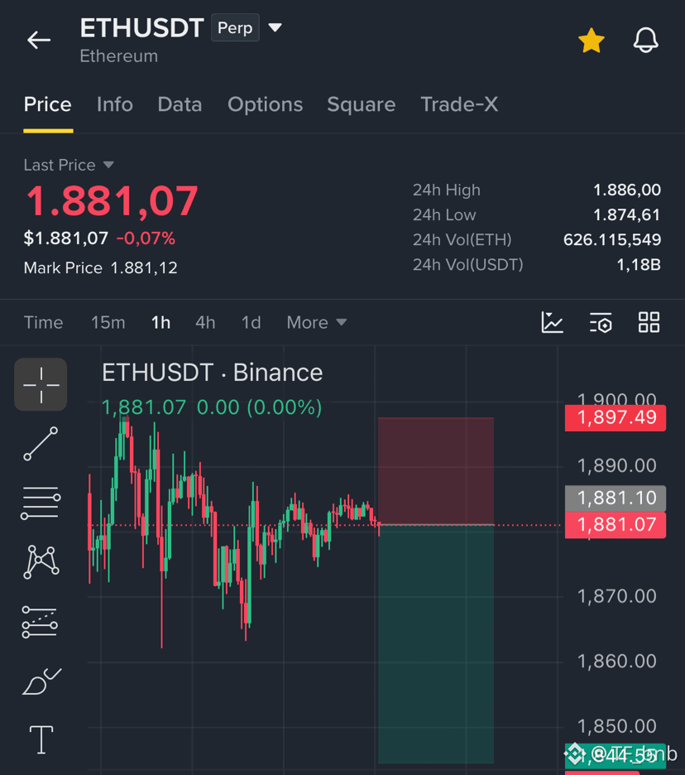Image resolution: width=685 pixels, height=775 pixels.
Task: Select the Time chart interval
Action: pyautogui.click(x=44, y=323)
